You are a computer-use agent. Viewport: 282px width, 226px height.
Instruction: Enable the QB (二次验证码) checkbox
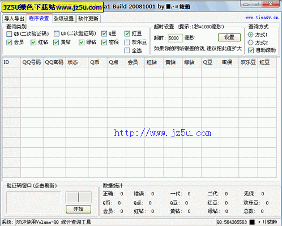(x=9, y=34)
